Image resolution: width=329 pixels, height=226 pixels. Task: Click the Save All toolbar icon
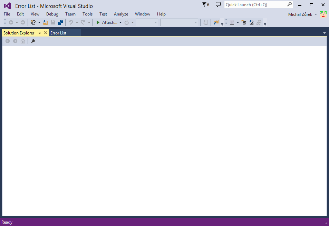[x=60, y=22]
